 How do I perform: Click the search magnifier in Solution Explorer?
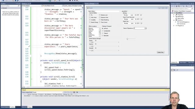(x=192, y=9)
